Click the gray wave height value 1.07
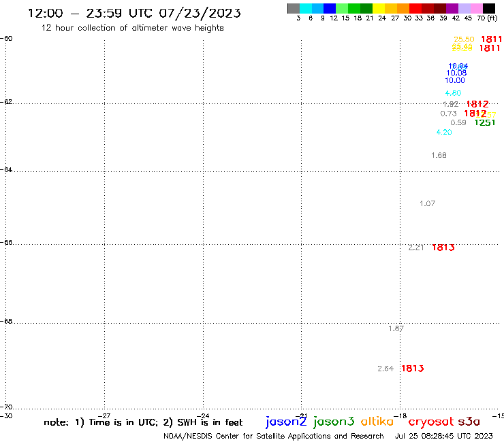This screenshot has width=504, height=442. point(428,203)
